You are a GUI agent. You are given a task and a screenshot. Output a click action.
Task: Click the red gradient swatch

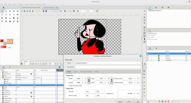[3, 47]
